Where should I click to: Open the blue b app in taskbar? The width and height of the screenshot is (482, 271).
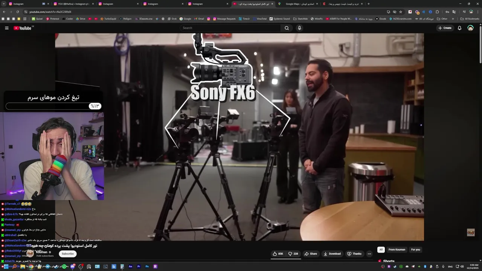coord(114,266)
